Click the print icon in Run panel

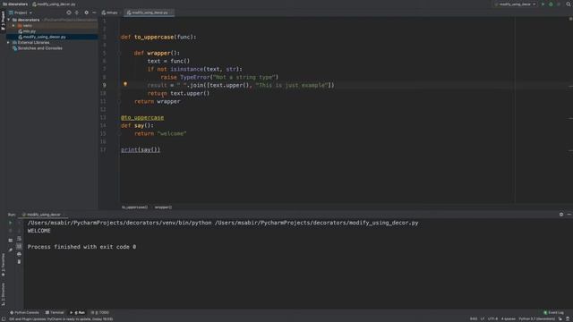(19, 254)
